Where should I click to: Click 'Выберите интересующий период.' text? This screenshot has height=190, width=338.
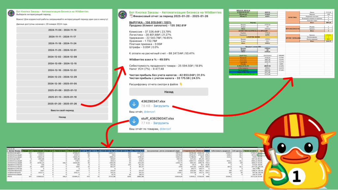33,14
